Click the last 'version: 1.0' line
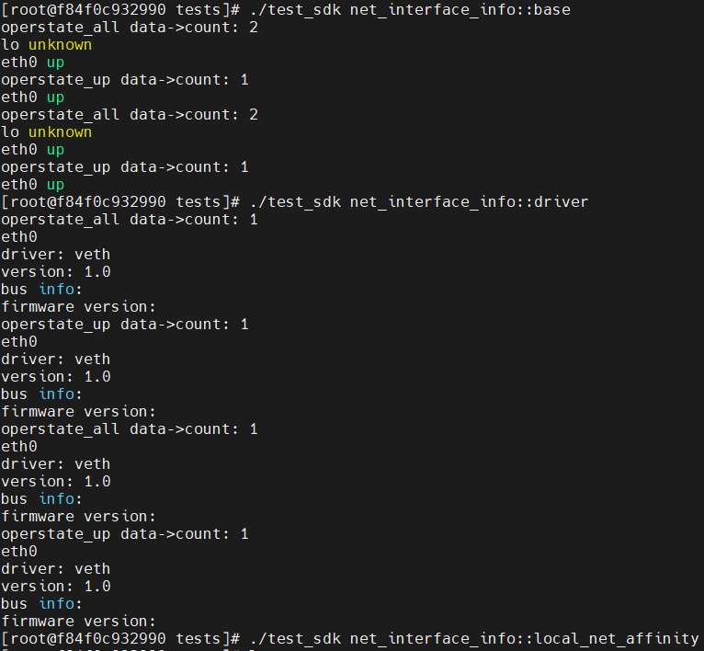The image size is (704, 651). [x=56, y=587]
